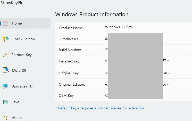Open the Check Edition page
The image size is (192, 121).
(23, 39)
